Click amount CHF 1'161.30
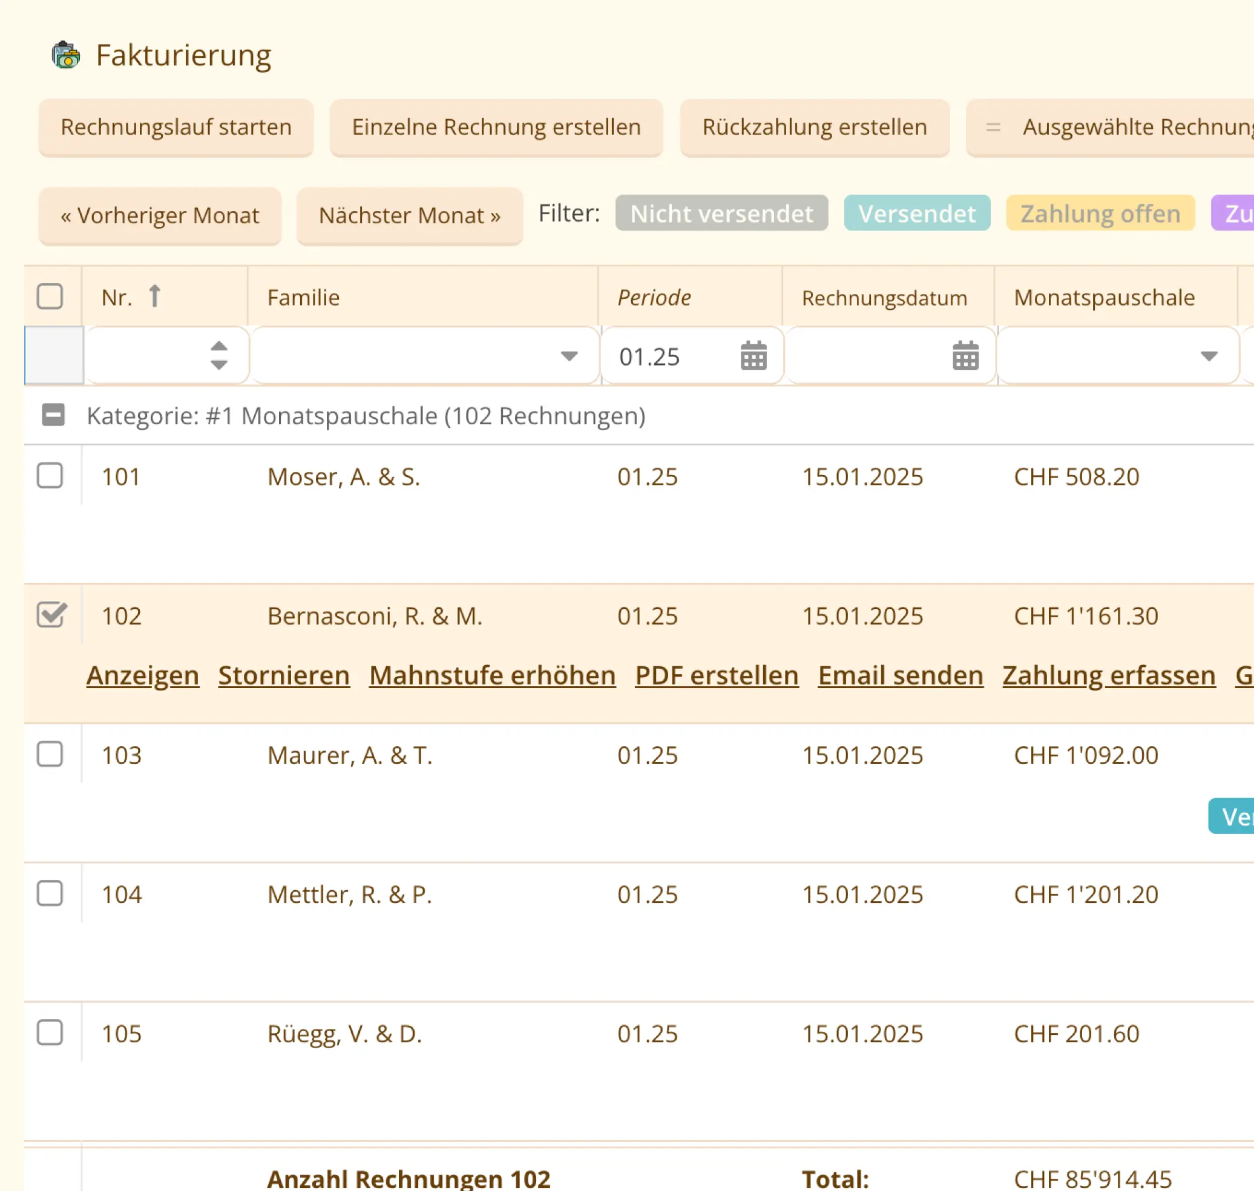The image size is (1254, 1191). click(1086, 616)
